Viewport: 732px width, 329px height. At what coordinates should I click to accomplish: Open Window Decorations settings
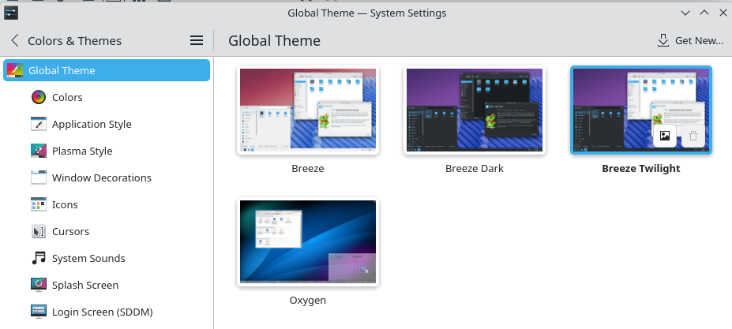click(x=107, y=178)
